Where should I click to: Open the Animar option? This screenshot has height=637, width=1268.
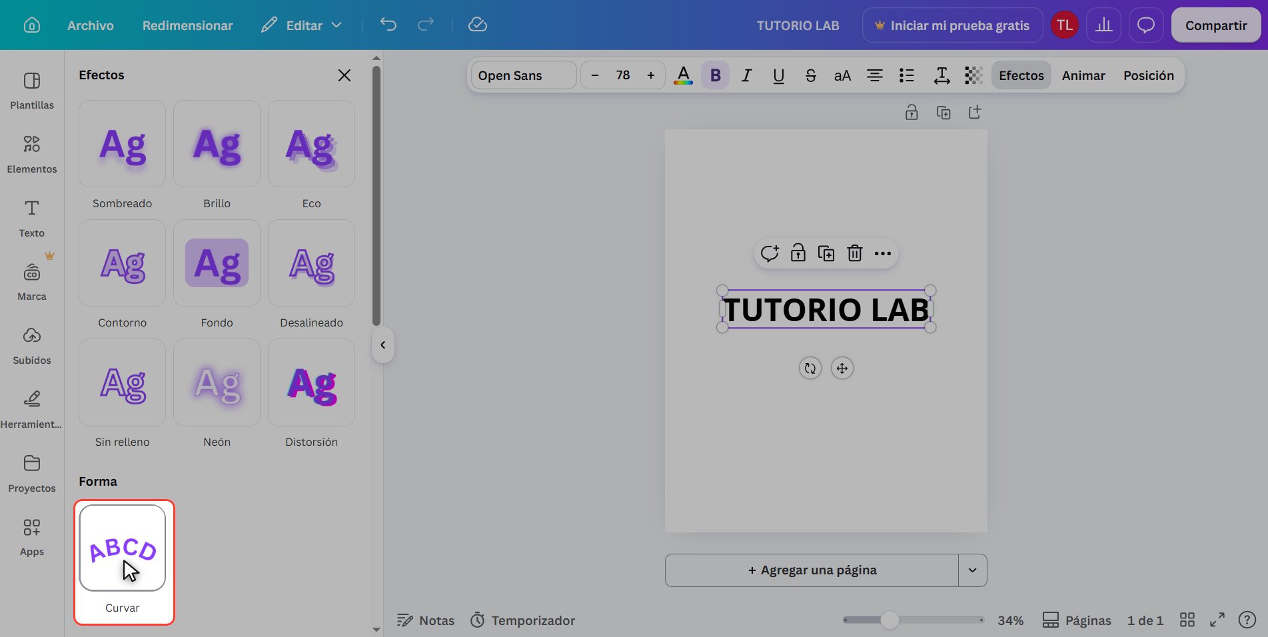[x=1083, y=75]
